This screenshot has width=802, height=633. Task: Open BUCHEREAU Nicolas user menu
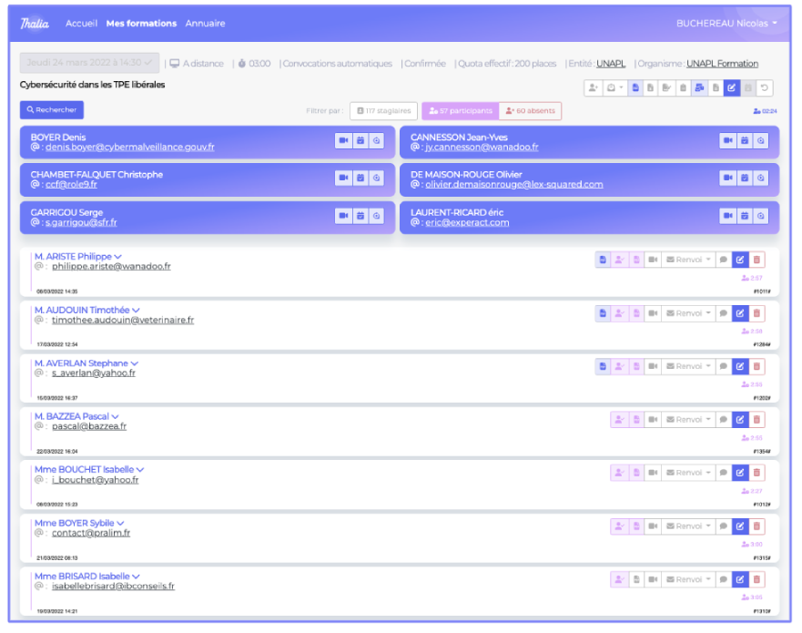coord(726,23)
